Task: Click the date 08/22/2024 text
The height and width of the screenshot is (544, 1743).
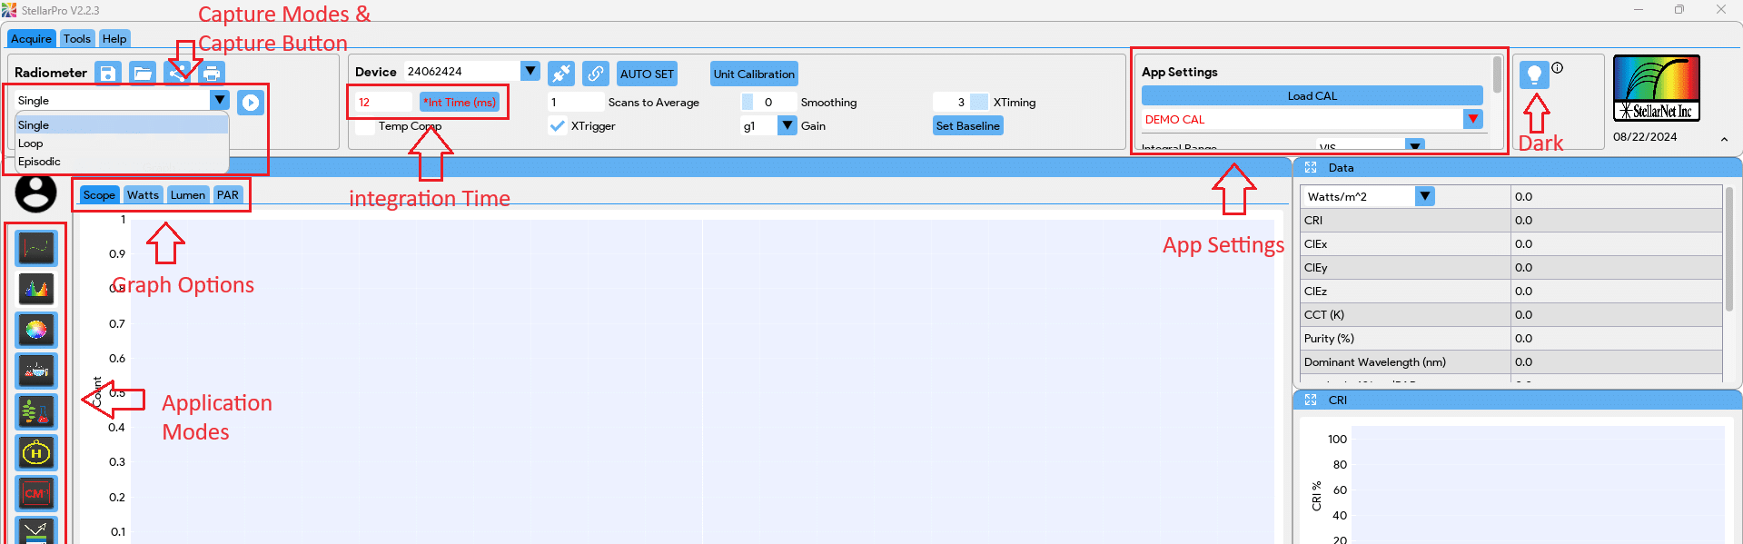Action: coord(1645,137)
